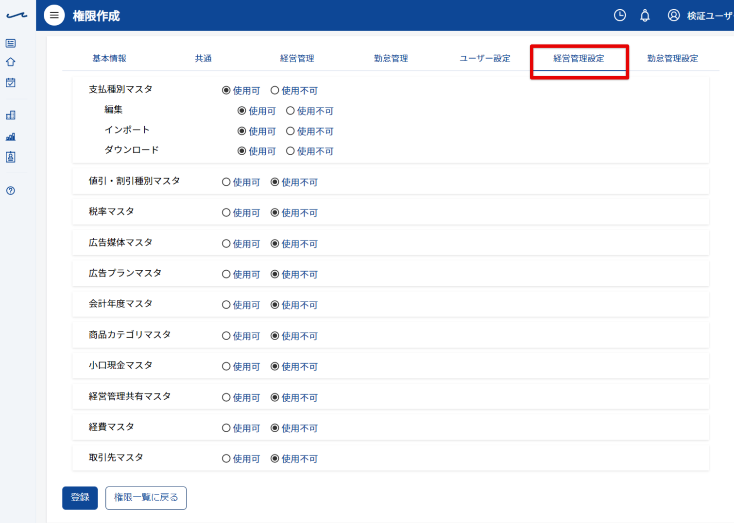The image size is (734, 523).
Task: Set ダウンロード to 使用不可
Action: pos(290,151)
